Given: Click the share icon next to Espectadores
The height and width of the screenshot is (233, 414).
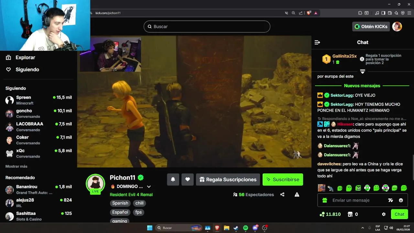Looking at the screenshot, I should coord(282,194).
